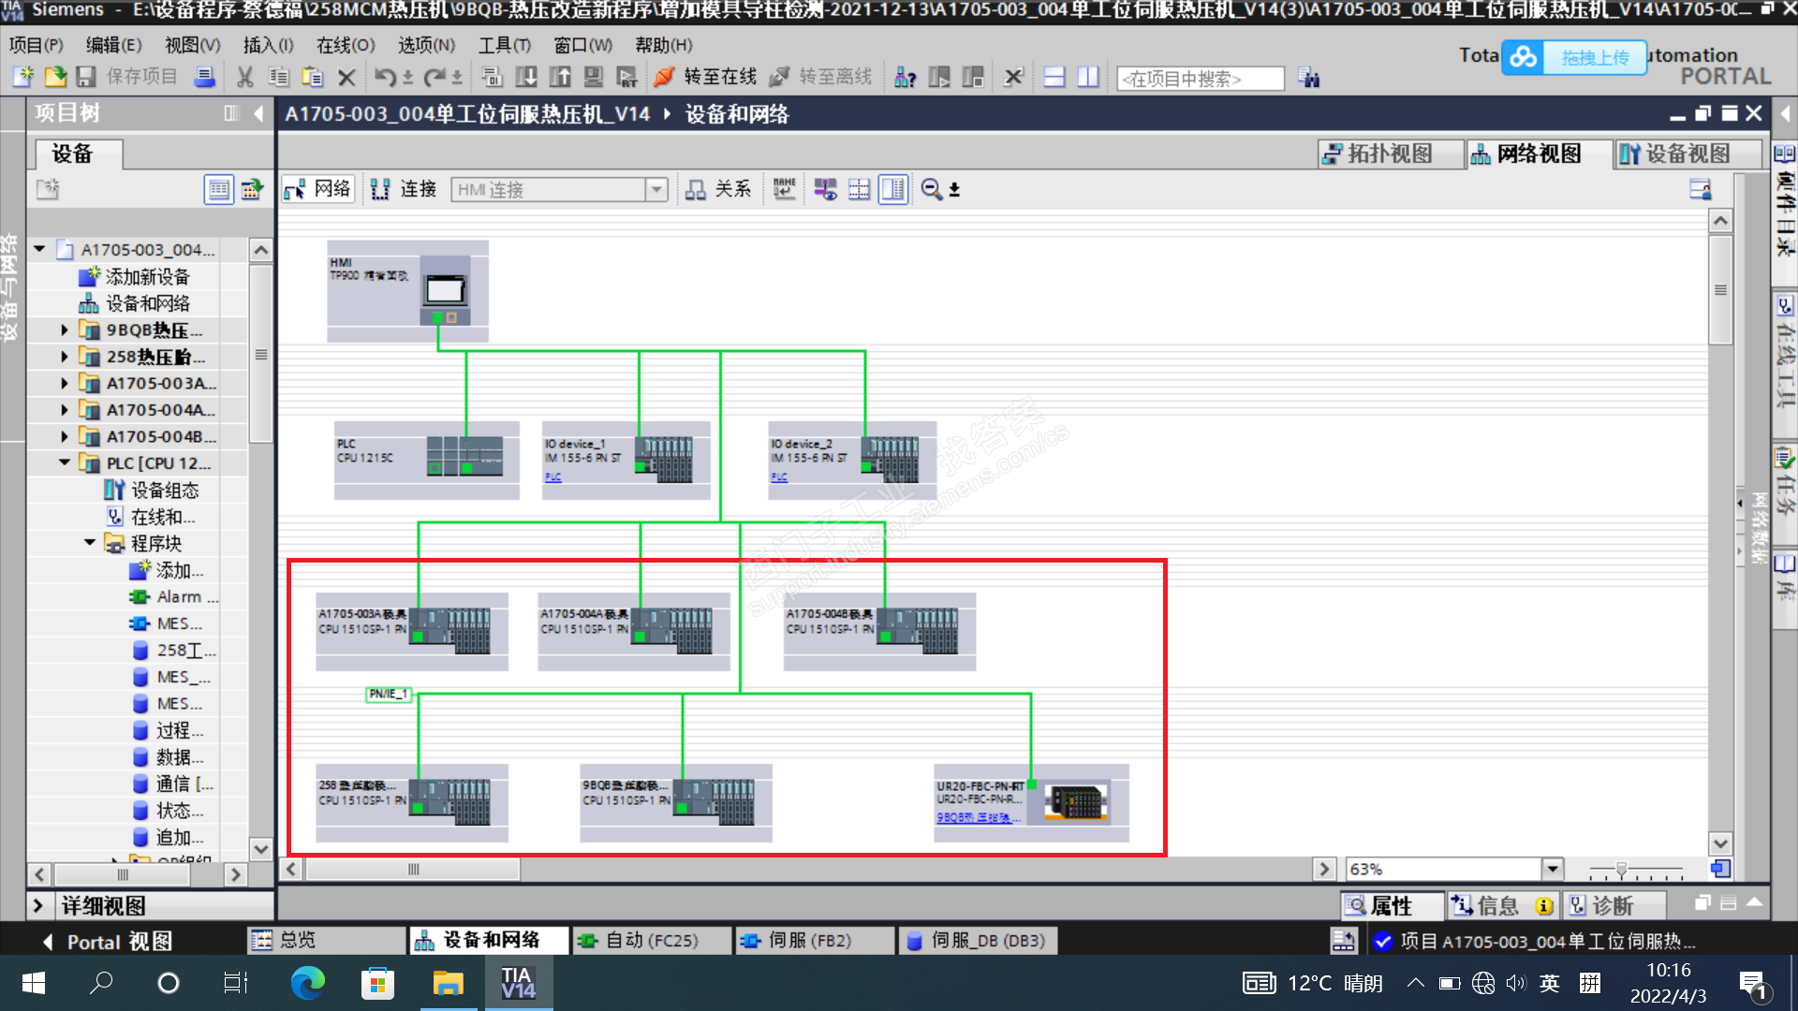The height and width of the screenshot is (1011, 1798).
Task: Click the compile icon in toolbar
Action: pyautogui.click(x=493, y=77)
